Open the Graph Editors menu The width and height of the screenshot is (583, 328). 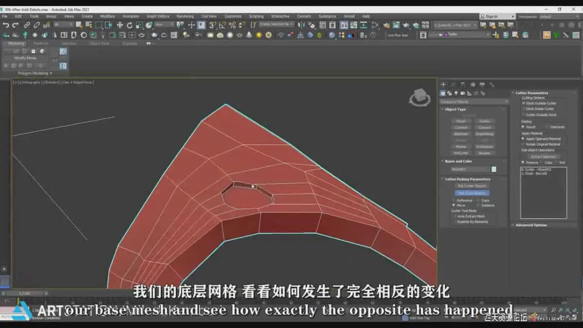coord(158,17)
